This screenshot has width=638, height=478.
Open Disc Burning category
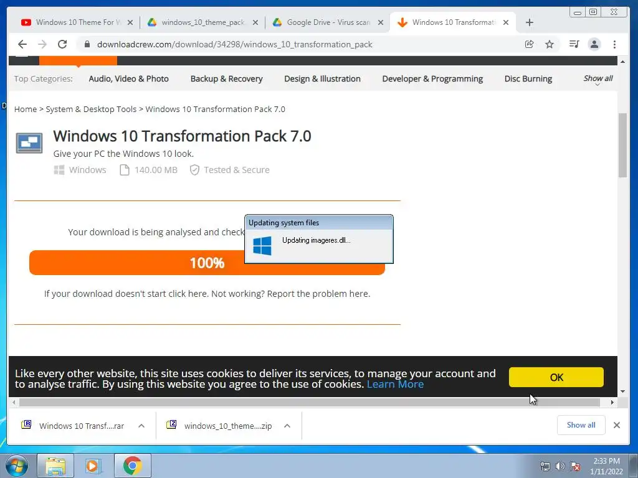tap(528, 79)
